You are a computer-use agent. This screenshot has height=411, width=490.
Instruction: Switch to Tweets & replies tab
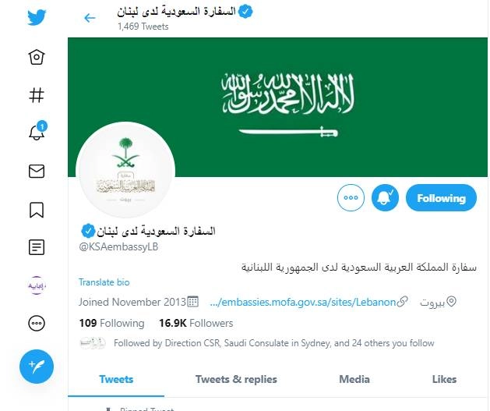236,379
